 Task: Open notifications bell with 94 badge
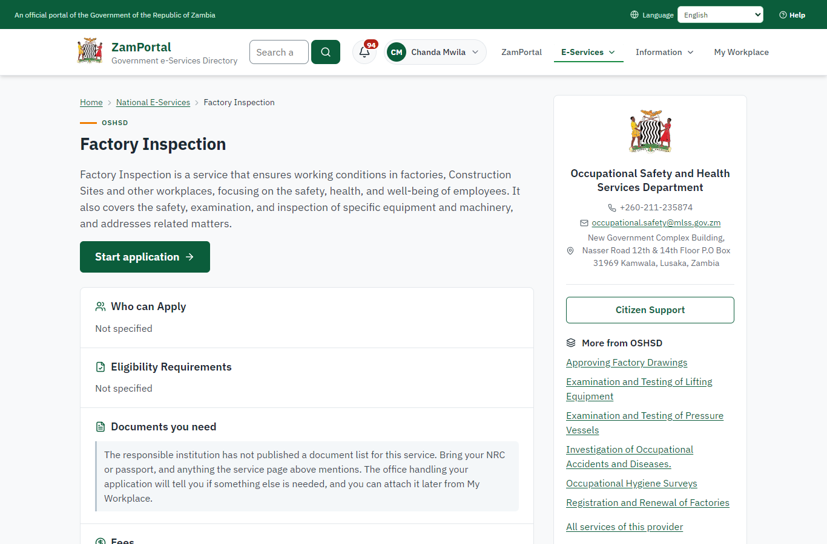[x=364, y=52]
